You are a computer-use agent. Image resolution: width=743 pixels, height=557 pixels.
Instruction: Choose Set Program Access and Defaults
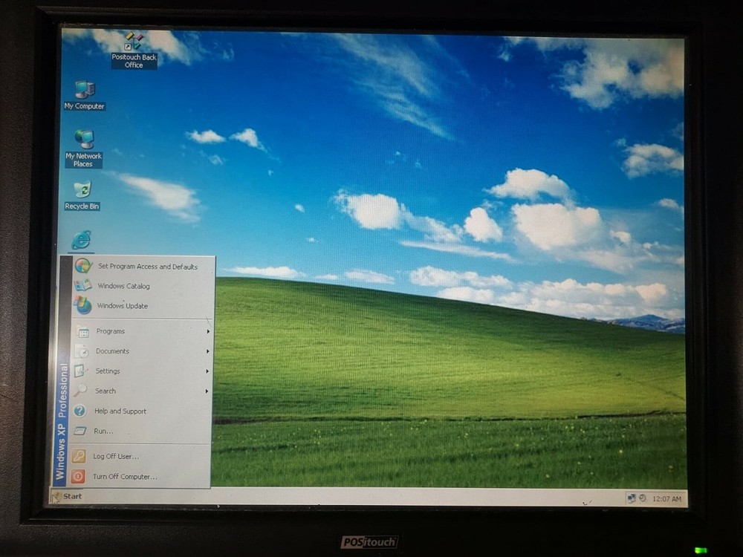(x=147, y=267)
